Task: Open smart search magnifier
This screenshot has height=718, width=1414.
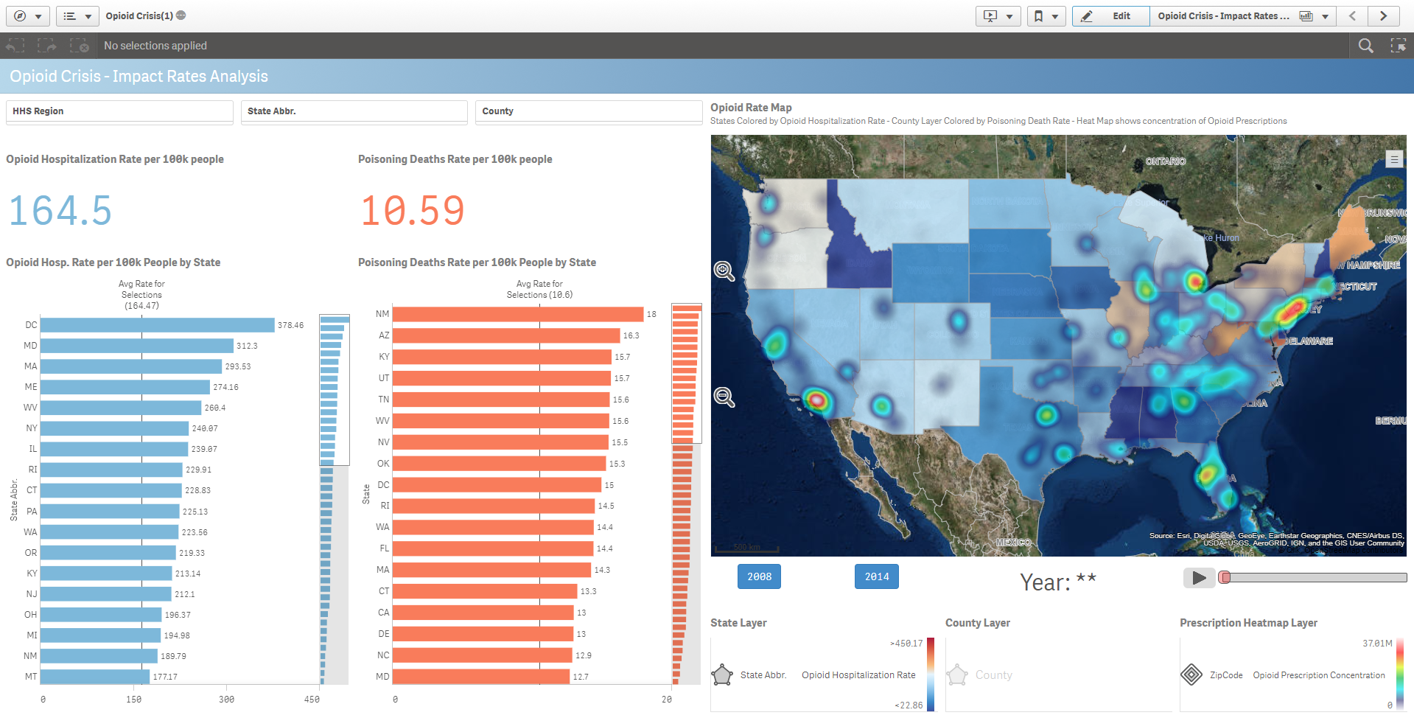Action: (1365, 46)
